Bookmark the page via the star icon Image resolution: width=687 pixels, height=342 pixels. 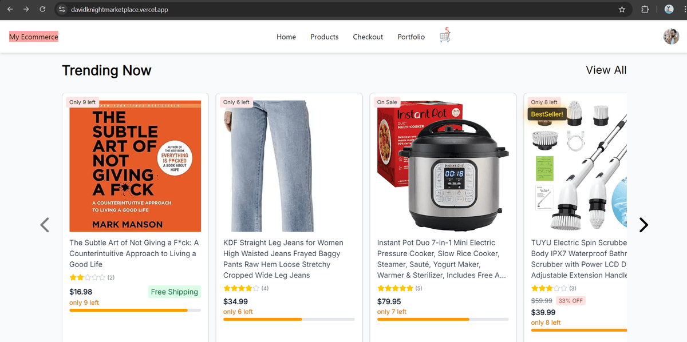click(622, 9)
